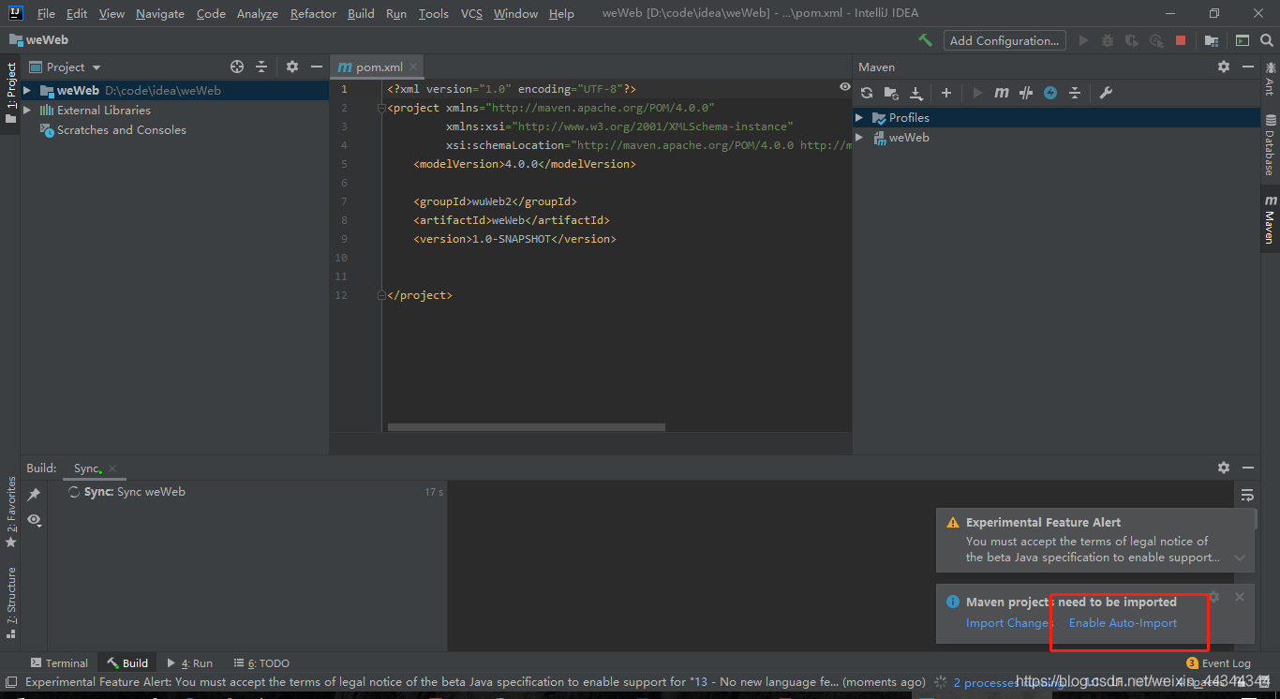Expand Profiles in Maven panel
Screen dimensions: 1280x699
[859, 118]
